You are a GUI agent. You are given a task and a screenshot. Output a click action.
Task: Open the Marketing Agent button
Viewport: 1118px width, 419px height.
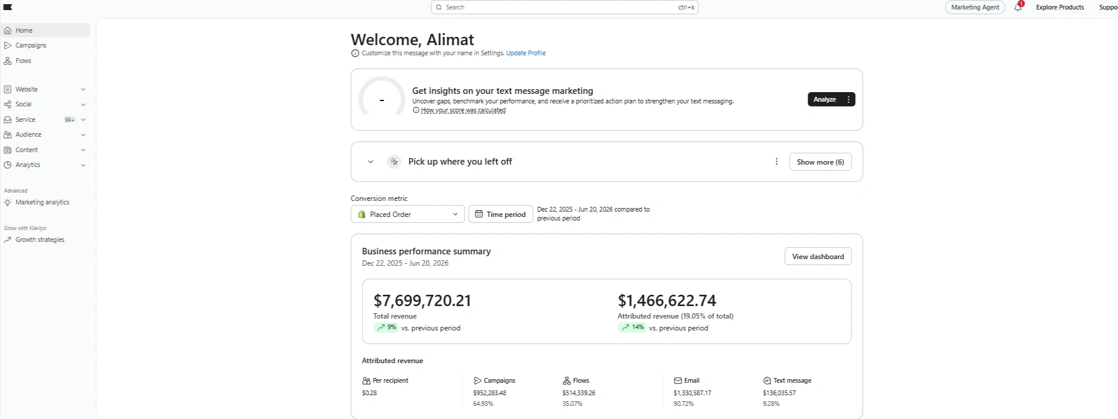(x=975, y=7)
